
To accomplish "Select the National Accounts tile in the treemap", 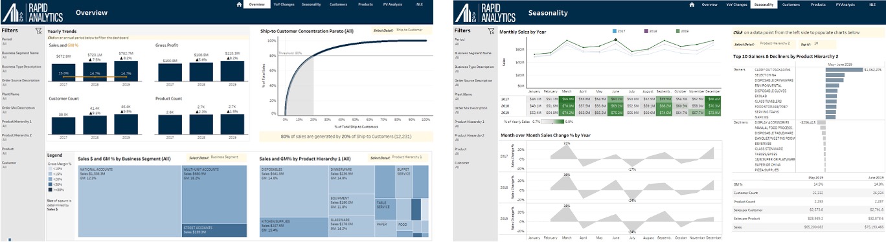I will pyautogui.click(x=130, y=201).
